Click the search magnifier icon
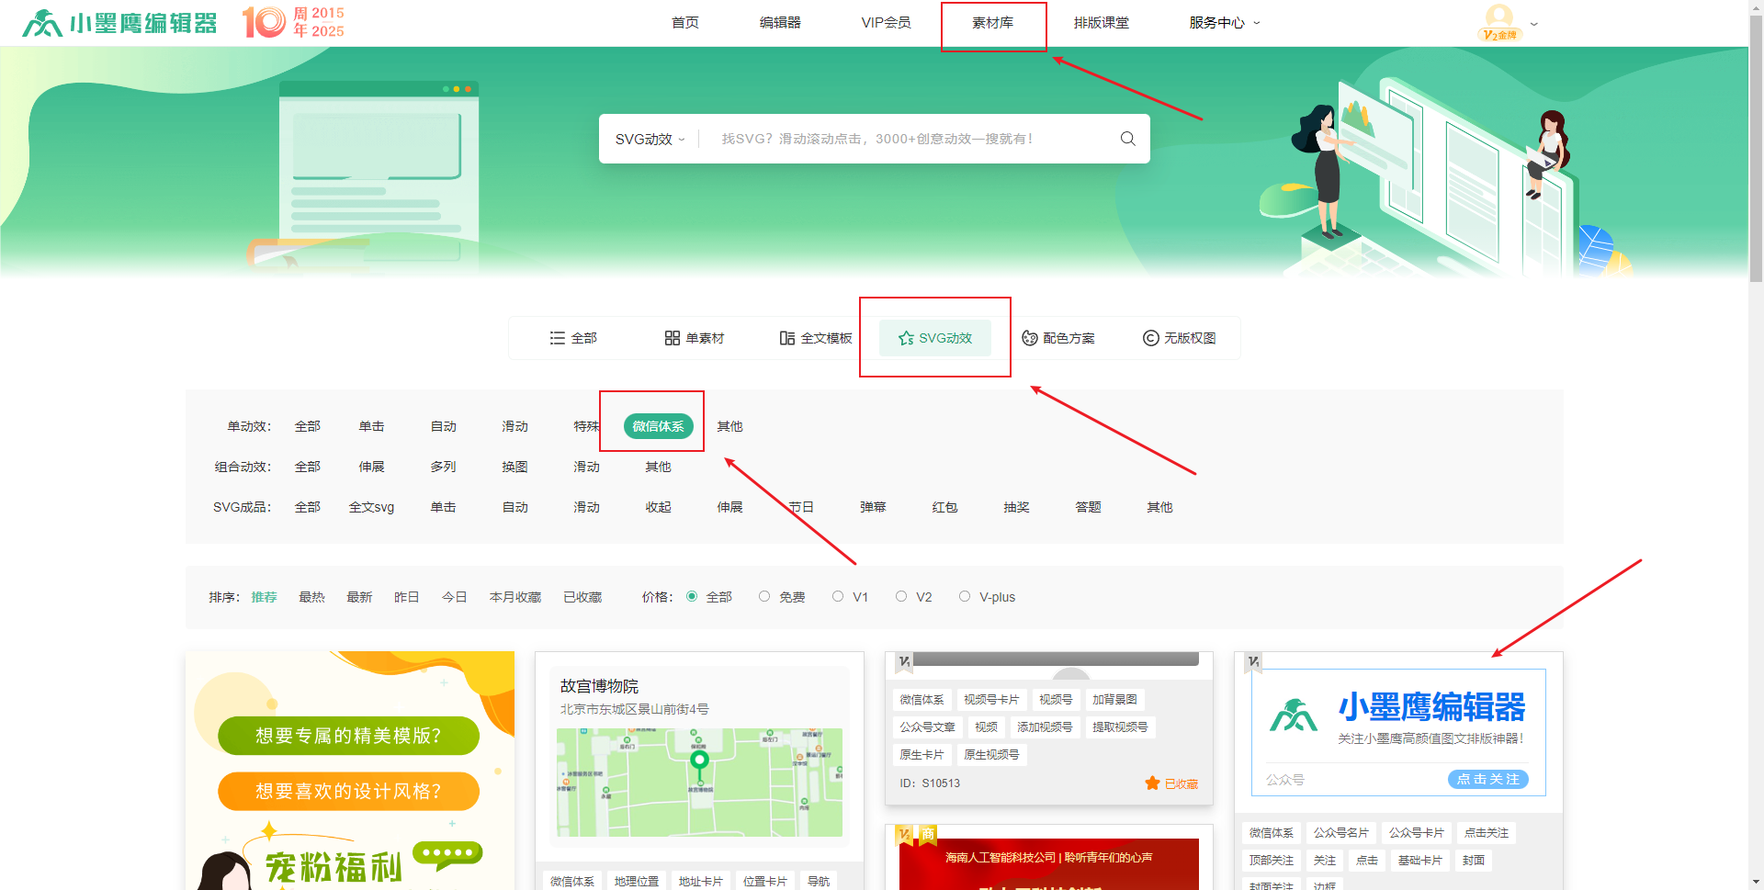This screenshot has width=1764, height=890. click(x=1127, y=139)
